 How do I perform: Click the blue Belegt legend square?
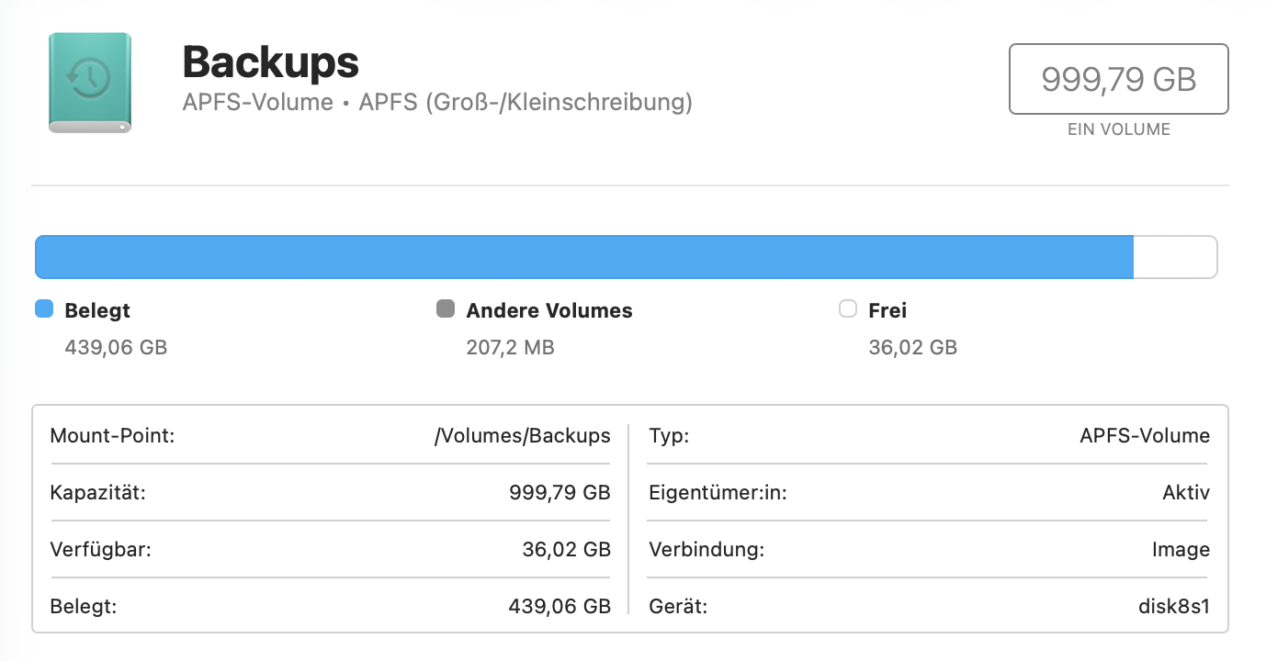click(44, 309)
